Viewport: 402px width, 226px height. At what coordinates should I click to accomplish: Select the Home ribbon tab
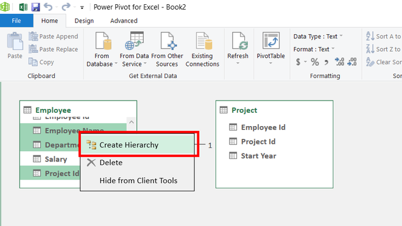(x=49, y=21)
